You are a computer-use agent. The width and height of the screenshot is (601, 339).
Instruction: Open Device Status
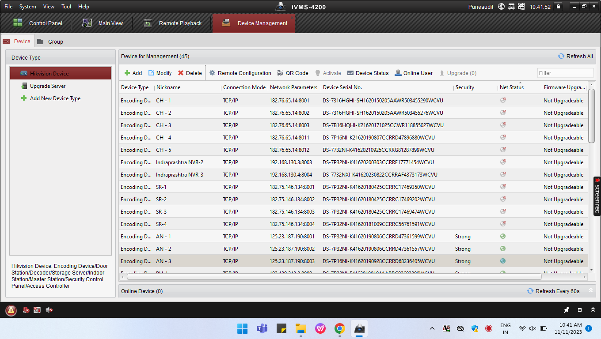pos(368,73)
